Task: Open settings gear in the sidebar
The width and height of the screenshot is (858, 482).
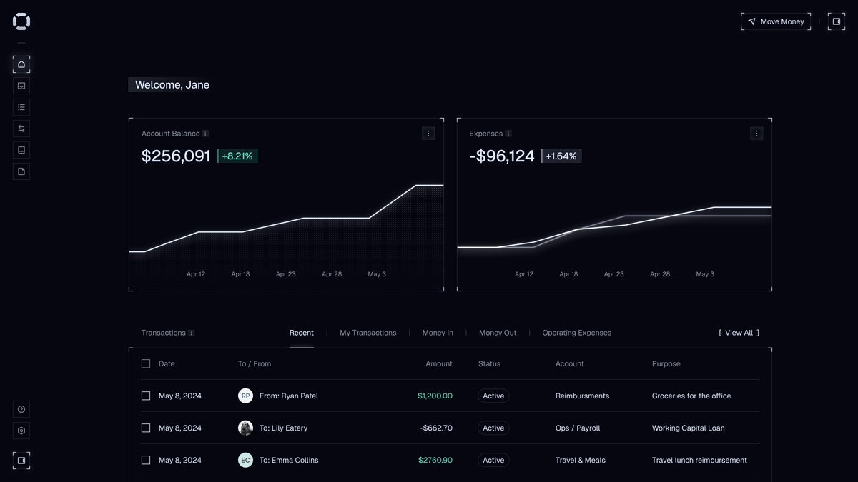Action: pyautogui.click(x=21, y=431)
